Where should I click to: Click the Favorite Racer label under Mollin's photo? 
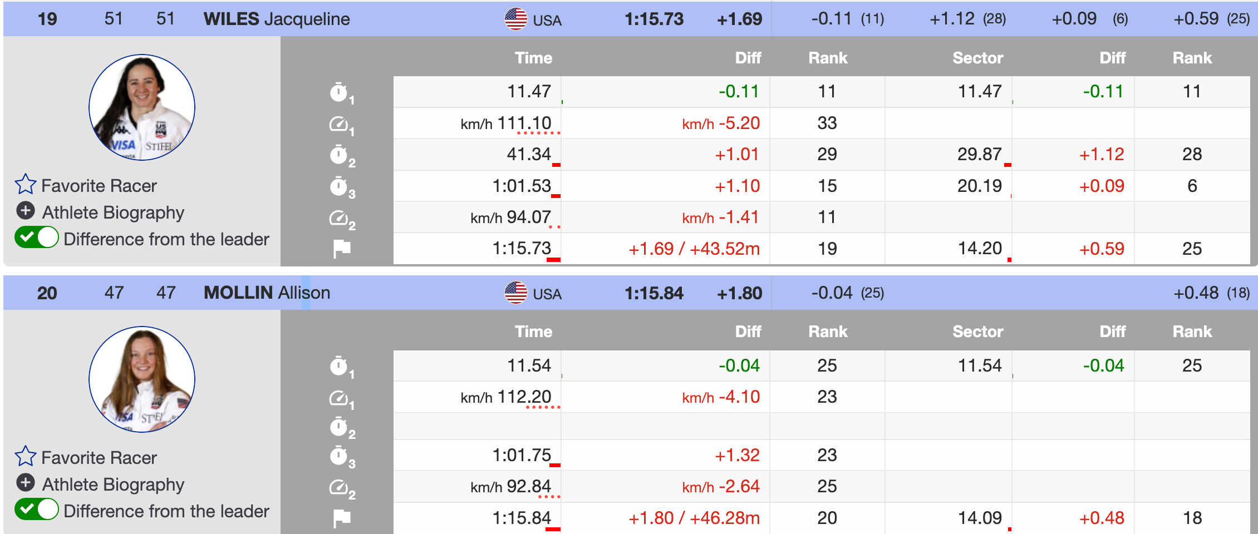(99, 458)
